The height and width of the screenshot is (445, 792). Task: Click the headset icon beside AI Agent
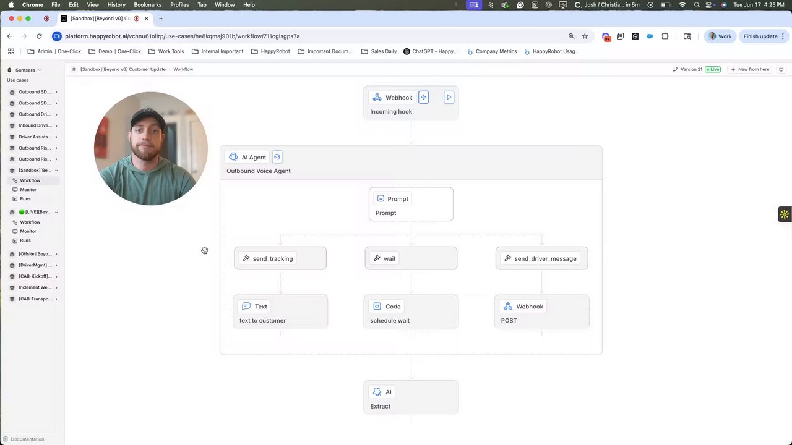(277, 157)
